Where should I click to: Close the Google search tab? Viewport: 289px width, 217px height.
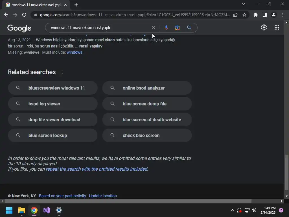click(65, 5)
